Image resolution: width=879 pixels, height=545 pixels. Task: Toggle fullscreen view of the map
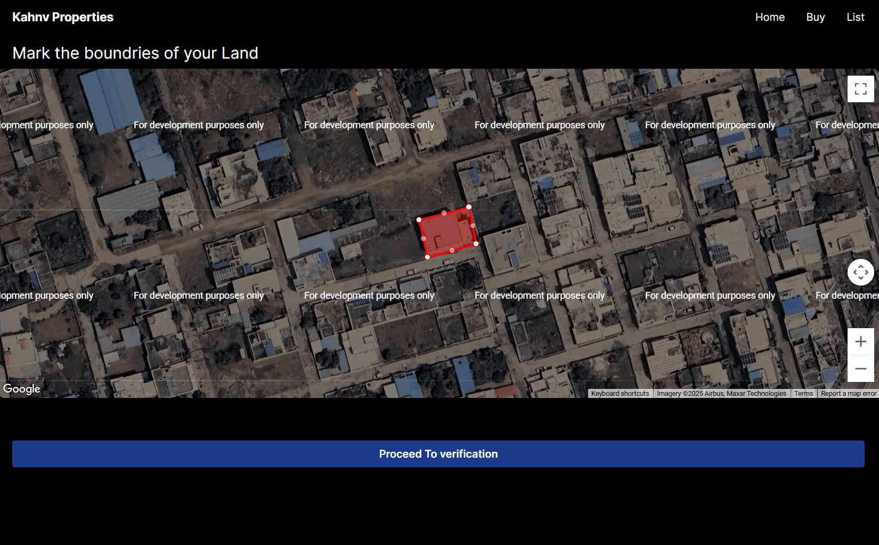[860, 89]
